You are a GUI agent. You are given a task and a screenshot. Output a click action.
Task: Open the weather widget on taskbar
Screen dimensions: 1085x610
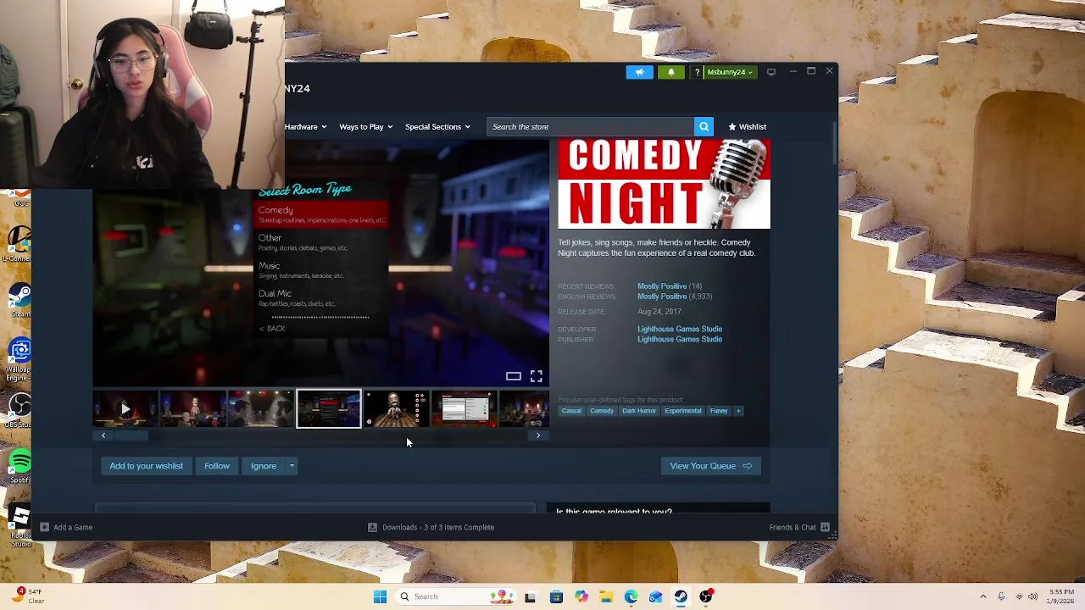pyautogui.click(x=29, y=596)
